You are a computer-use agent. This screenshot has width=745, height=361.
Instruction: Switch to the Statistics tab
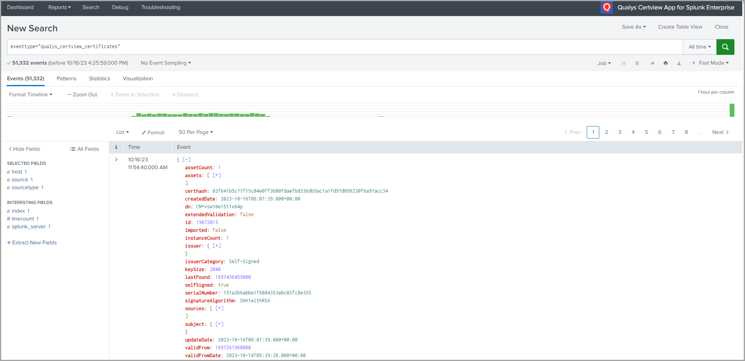pyautogui.click(x=99, y=78)
